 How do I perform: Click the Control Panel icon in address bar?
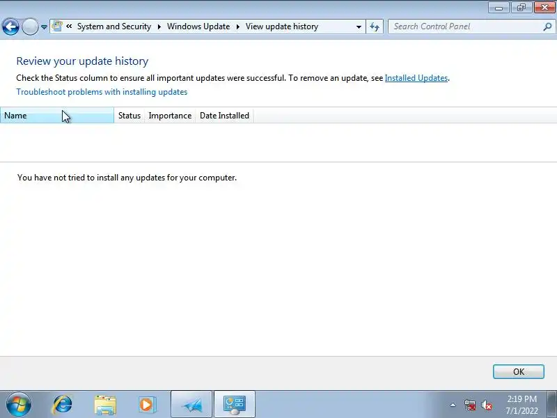(x=57, y=26)
